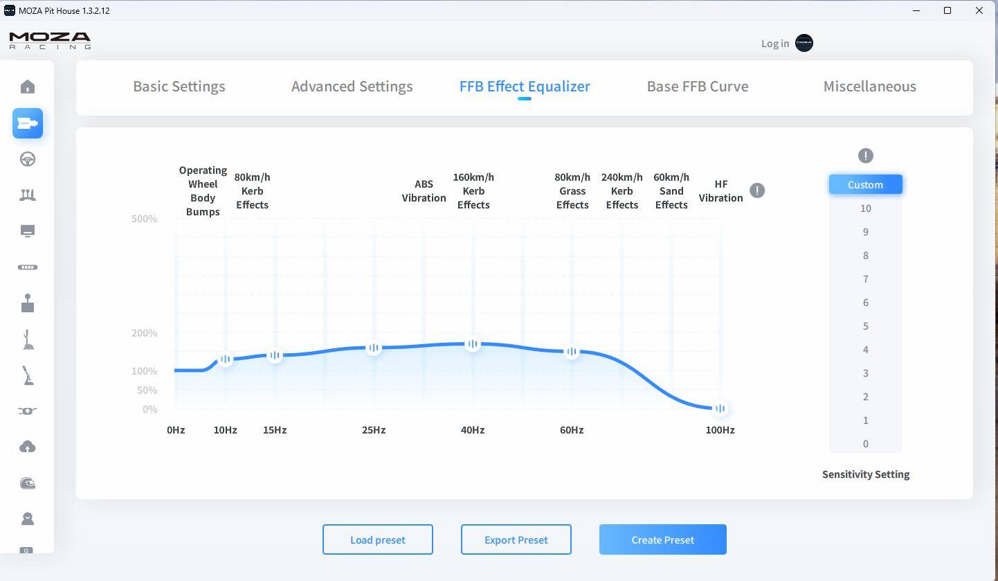Open the dash display settings icon
The height and width of the screenshot is (581, 998).
28,231
